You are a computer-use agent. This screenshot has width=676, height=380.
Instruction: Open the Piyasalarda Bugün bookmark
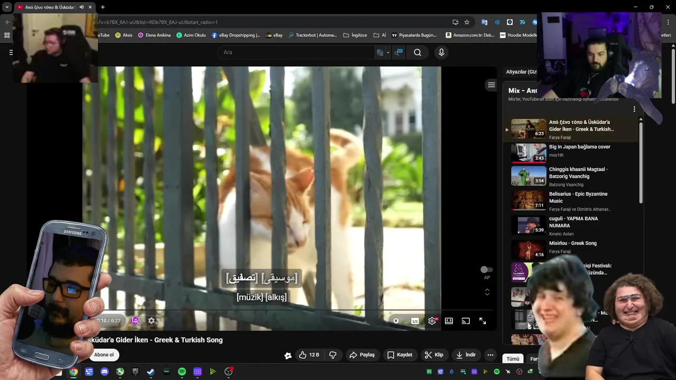(414, 35)
